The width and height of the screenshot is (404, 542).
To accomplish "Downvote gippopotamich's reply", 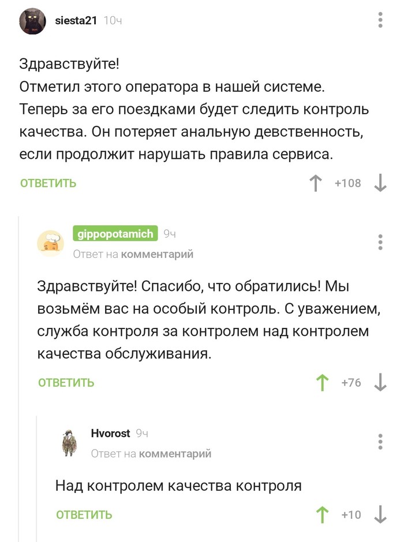I will pyautogui.click(x=379, y=382).
